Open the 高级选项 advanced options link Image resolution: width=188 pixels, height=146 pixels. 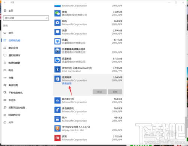(67, 83)
